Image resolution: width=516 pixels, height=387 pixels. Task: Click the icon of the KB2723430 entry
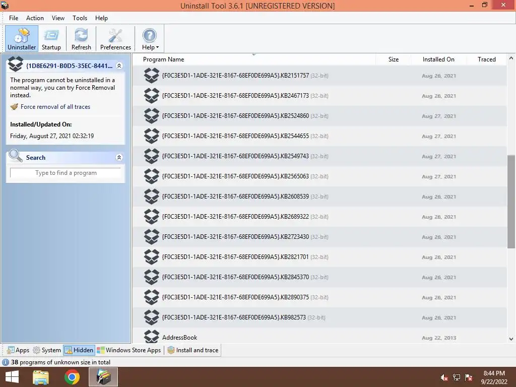pos(152,237)
